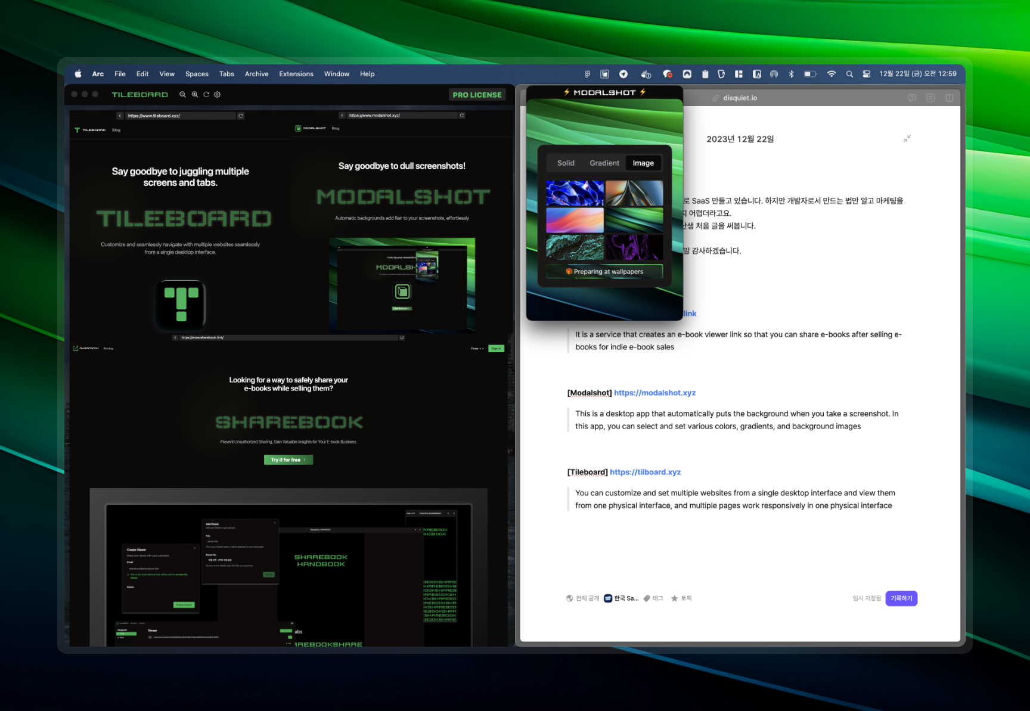This screenshot has width=1030, height=711.
Task: Select the Image background tab
Action: (x=643, y=163)
